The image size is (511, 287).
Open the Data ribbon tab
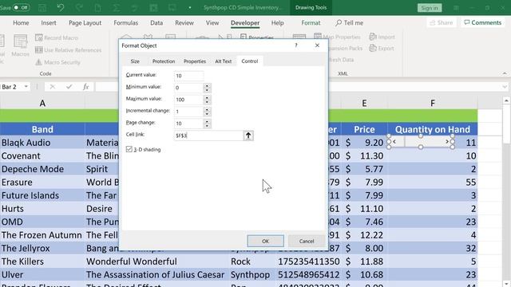tap(156, 23)
